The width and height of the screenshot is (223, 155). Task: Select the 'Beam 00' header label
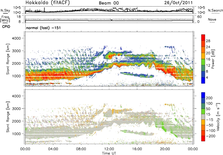pyautogui.click(x=109, y=3)
